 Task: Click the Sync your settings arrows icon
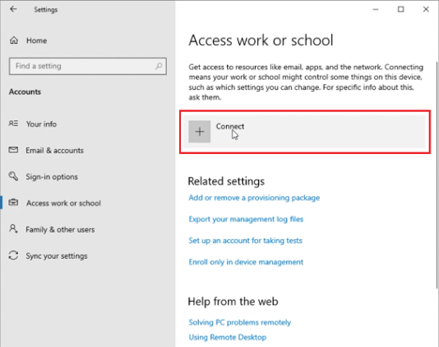point(13,255)
